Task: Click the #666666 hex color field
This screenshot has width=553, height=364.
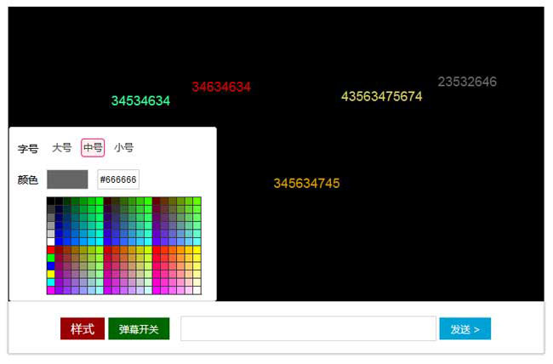Action: pyautogui.click(x=118, y=179)
